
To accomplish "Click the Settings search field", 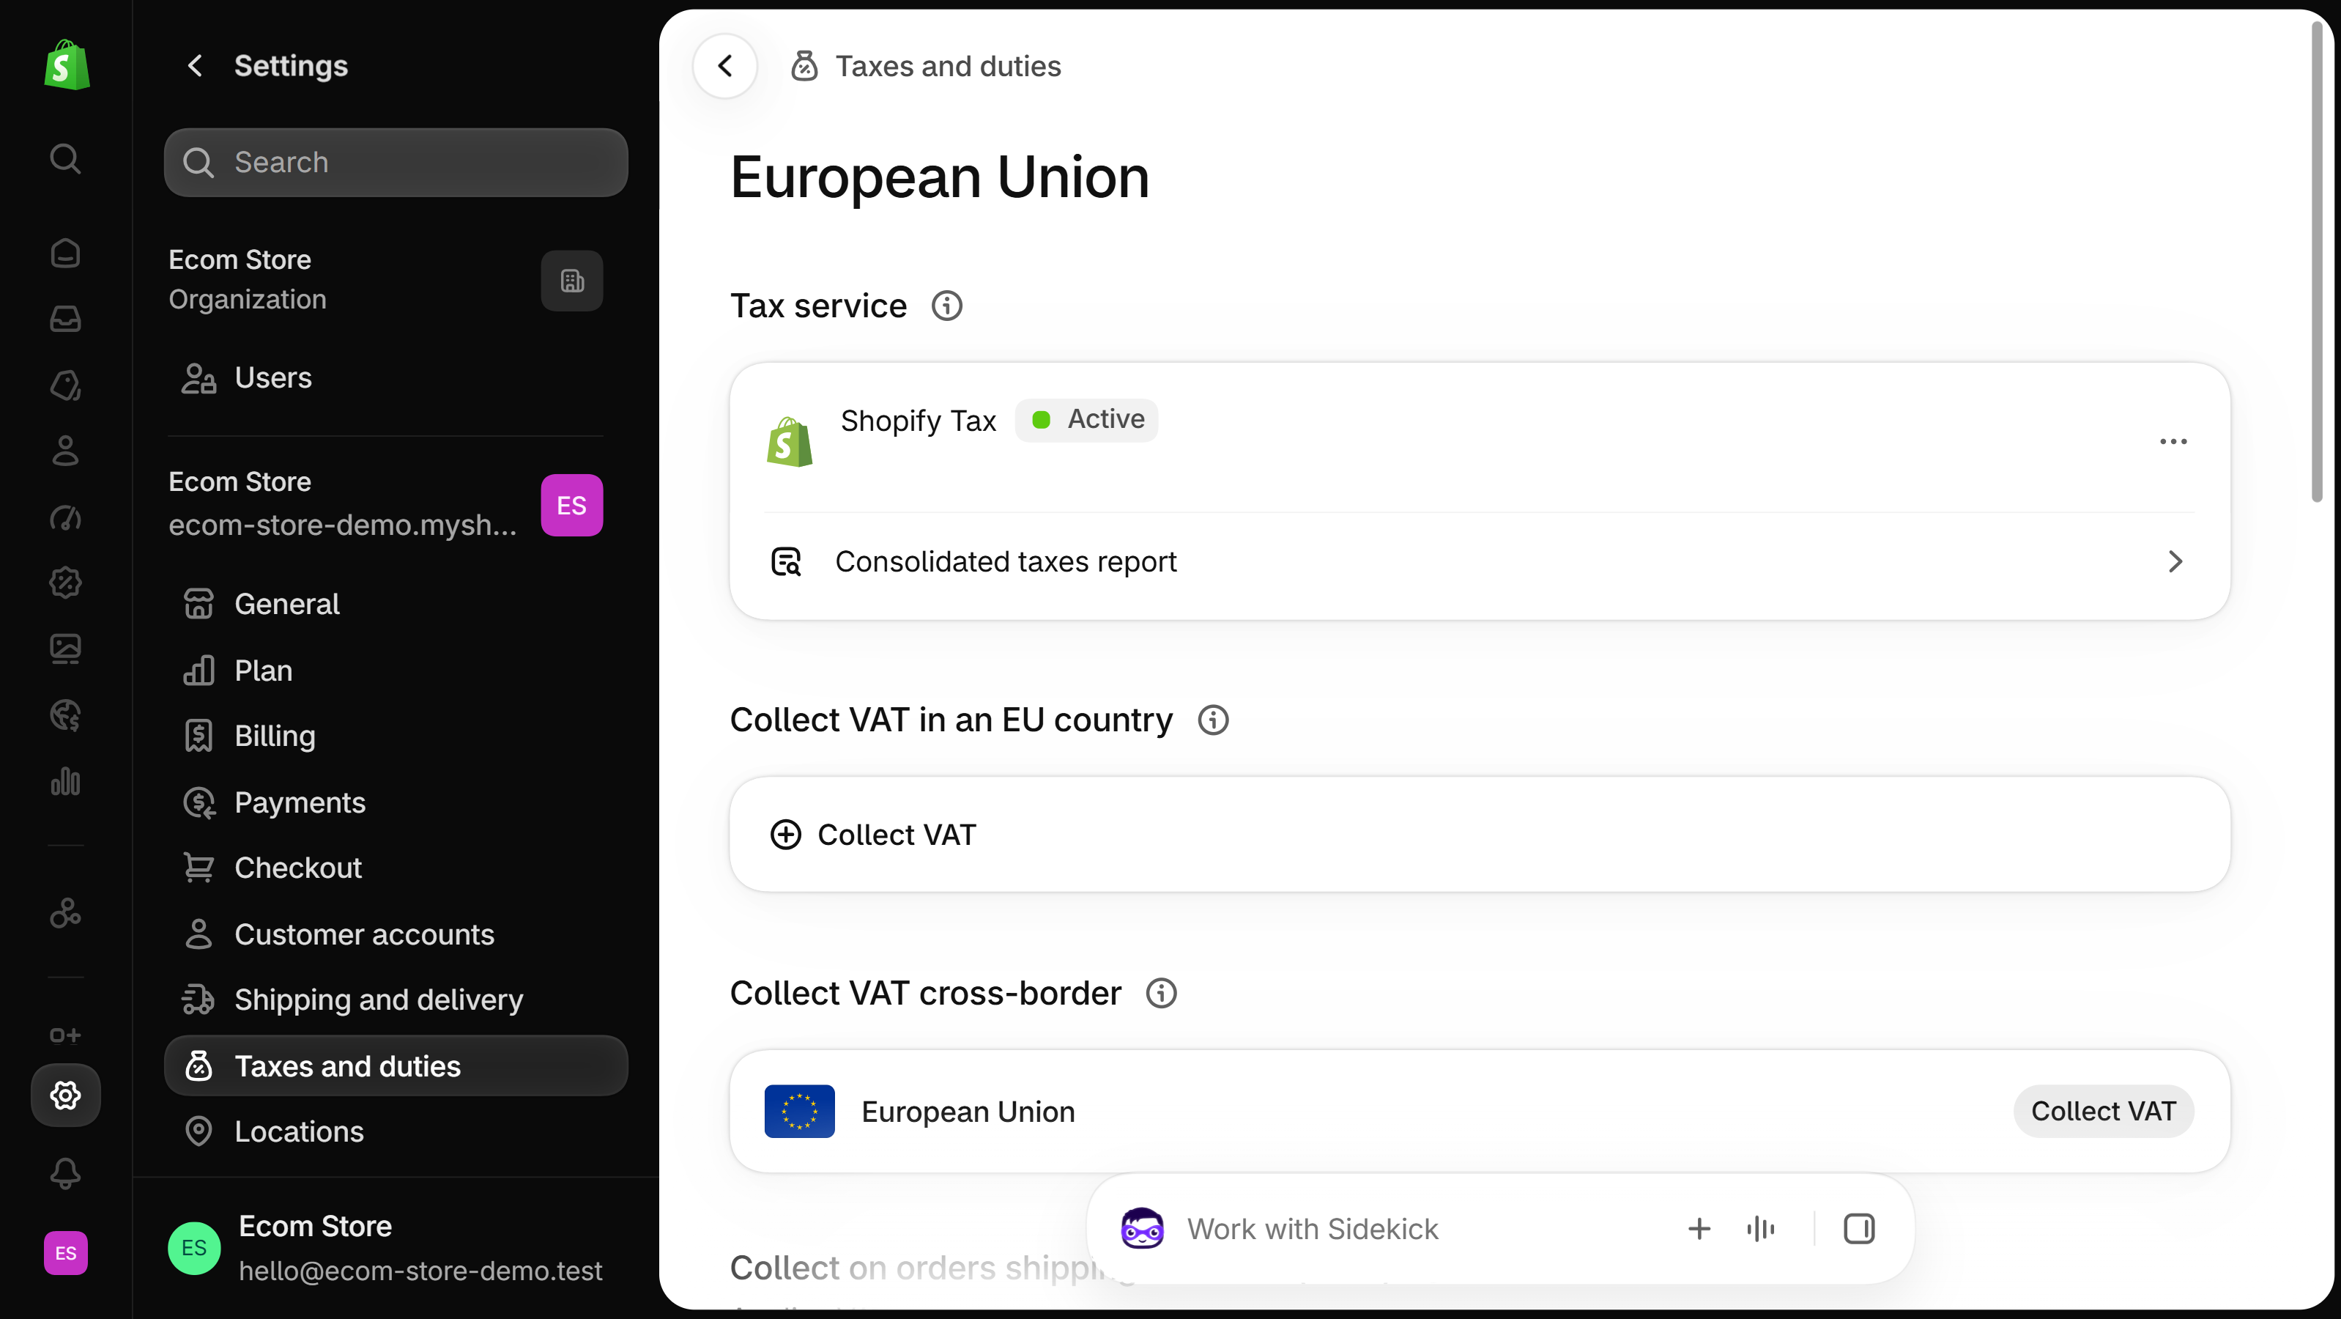I will pyautogui.click(x=396, y=163).
